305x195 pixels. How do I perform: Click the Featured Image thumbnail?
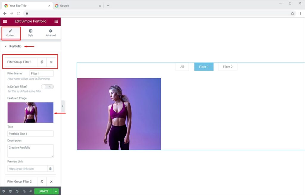pos(30,113)
